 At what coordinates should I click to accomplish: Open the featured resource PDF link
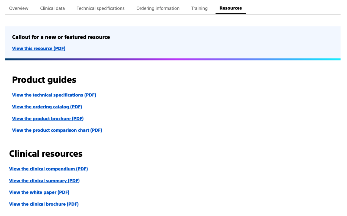(x=38, y=48)
